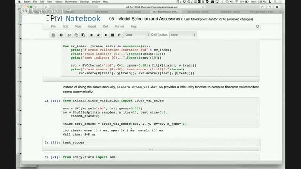The image size is (301, 169).
Task: Rename notebook via title 05 - Model Selection
Action: [146, 19]
